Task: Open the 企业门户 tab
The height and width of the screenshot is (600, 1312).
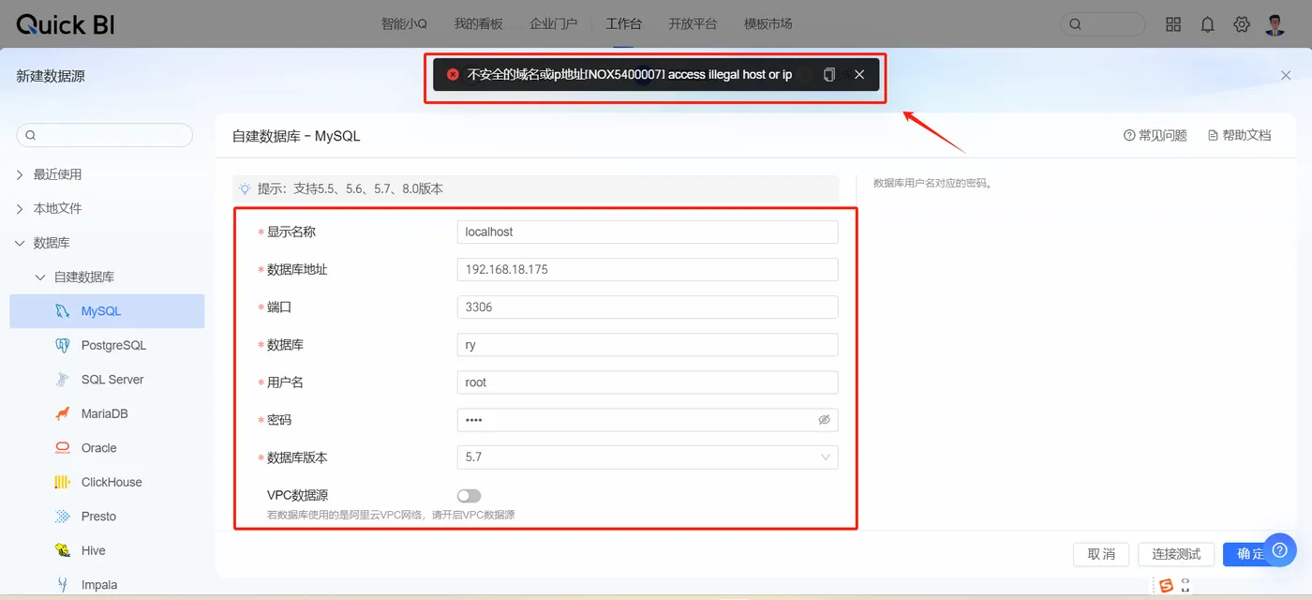Action: tap(554, 24)
